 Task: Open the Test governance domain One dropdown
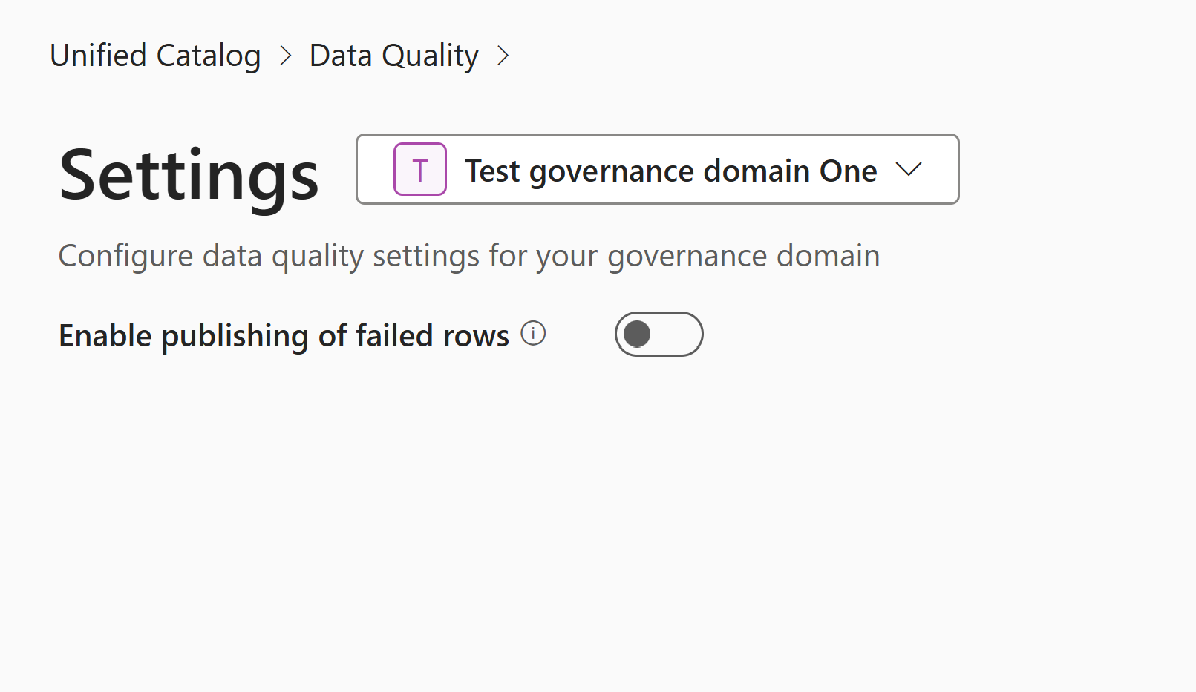click(x=658, y=169)
